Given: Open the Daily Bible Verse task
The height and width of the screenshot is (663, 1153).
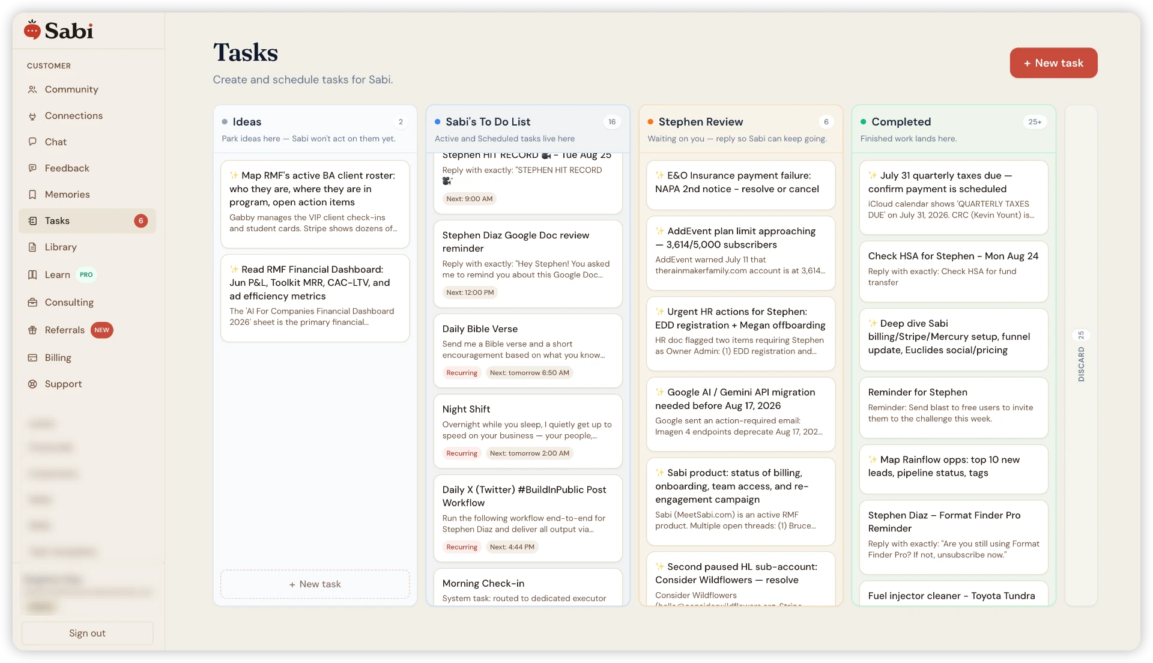Looking at the screenshot, I should (x=528, y=351).
